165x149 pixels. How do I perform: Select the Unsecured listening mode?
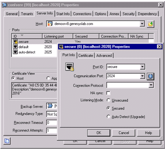pos(108,100)
